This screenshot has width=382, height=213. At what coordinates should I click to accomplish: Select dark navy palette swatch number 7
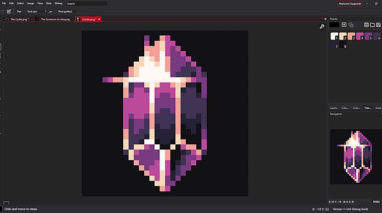(x=334, y=45)
